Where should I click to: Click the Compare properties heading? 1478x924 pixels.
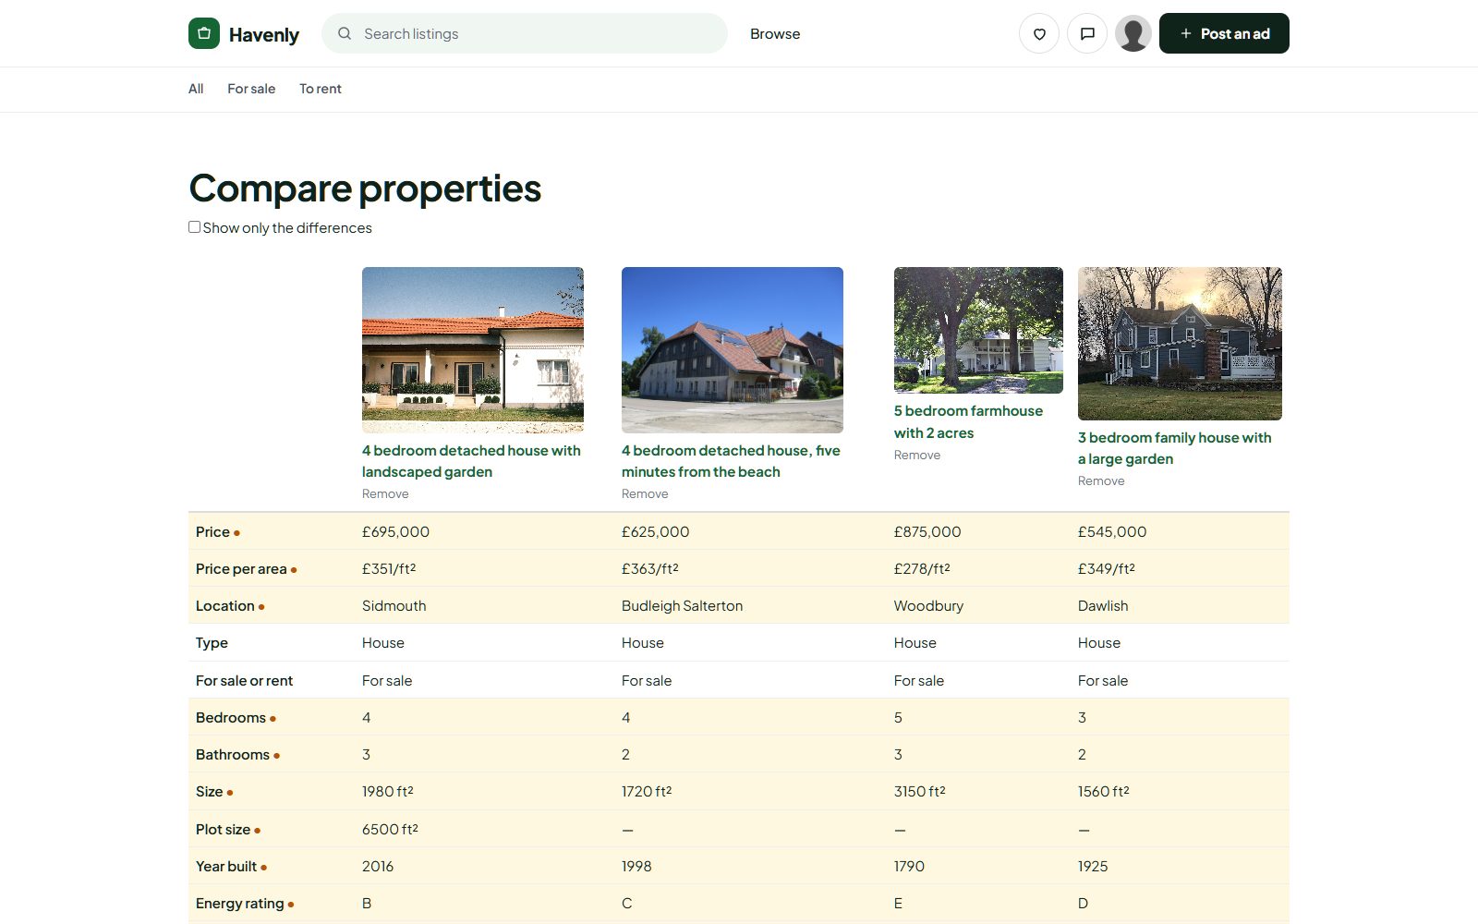[x=365, y=188]
